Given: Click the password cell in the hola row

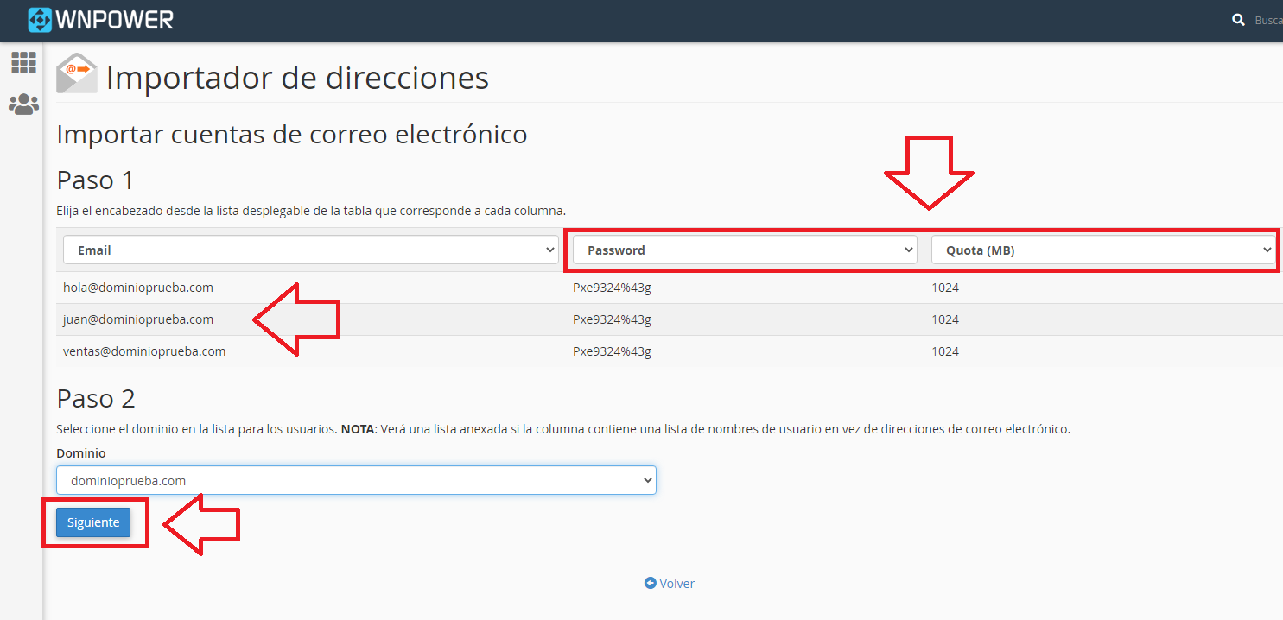Looking at the screenshot, I should (x=612, y=288).
